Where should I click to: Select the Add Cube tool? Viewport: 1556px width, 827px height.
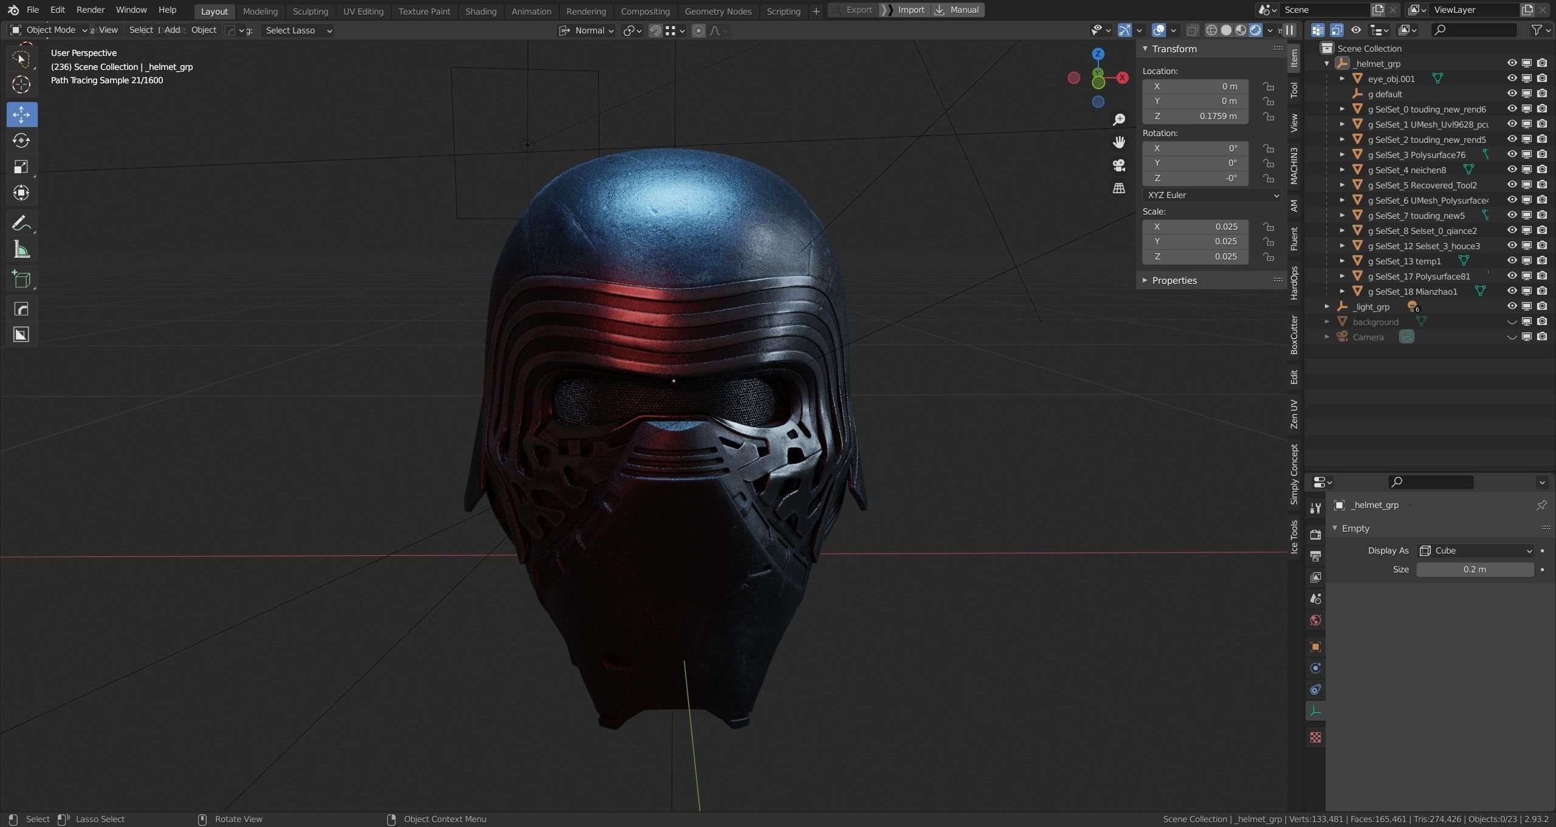tap(21, 279)
